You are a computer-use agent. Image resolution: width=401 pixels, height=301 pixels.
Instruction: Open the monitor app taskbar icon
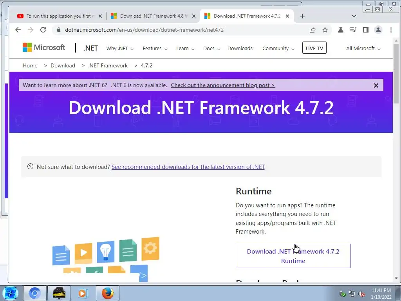(x=59, y=293)
